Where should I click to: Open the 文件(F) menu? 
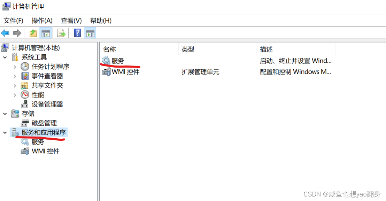click(x=13, y=21)
